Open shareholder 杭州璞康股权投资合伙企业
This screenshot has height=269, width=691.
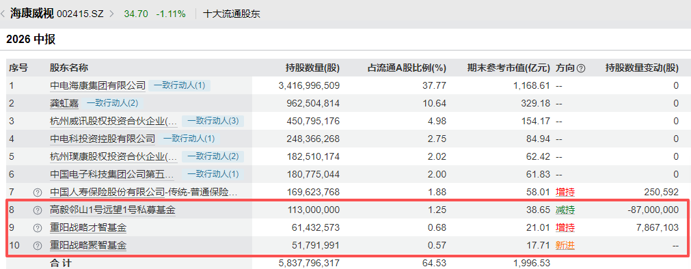click(113, 157)
